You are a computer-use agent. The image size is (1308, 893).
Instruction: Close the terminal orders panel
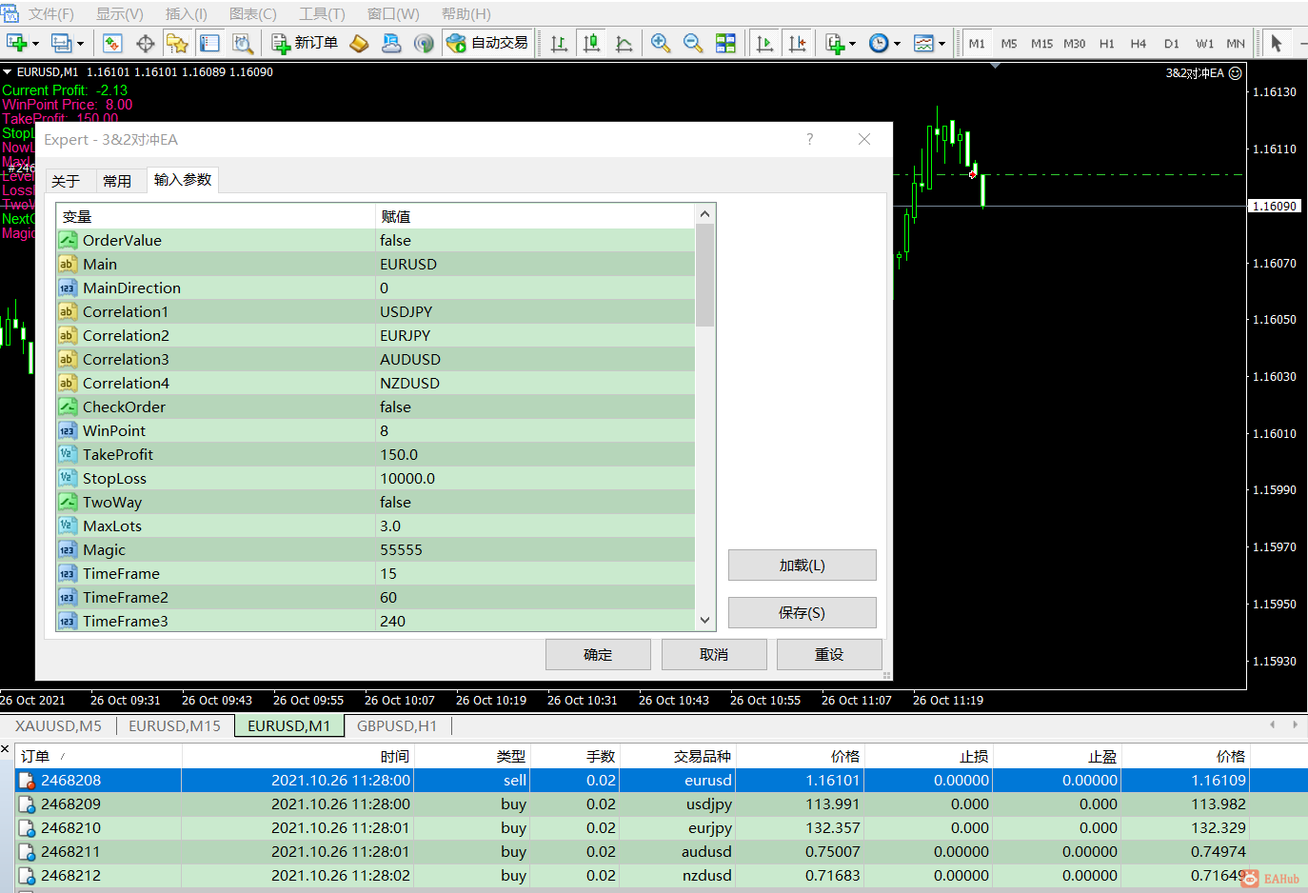pos(6,750)
